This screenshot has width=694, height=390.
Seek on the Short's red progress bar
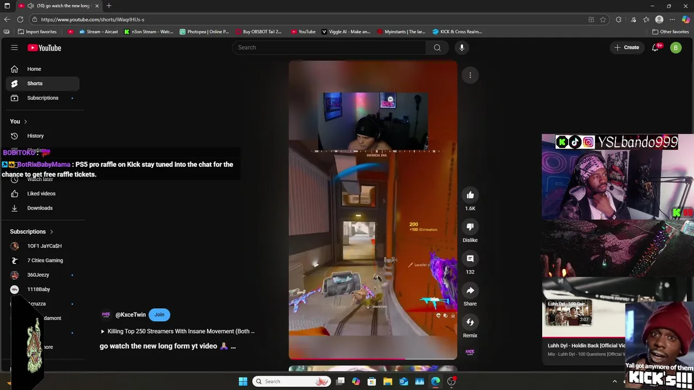373,359
